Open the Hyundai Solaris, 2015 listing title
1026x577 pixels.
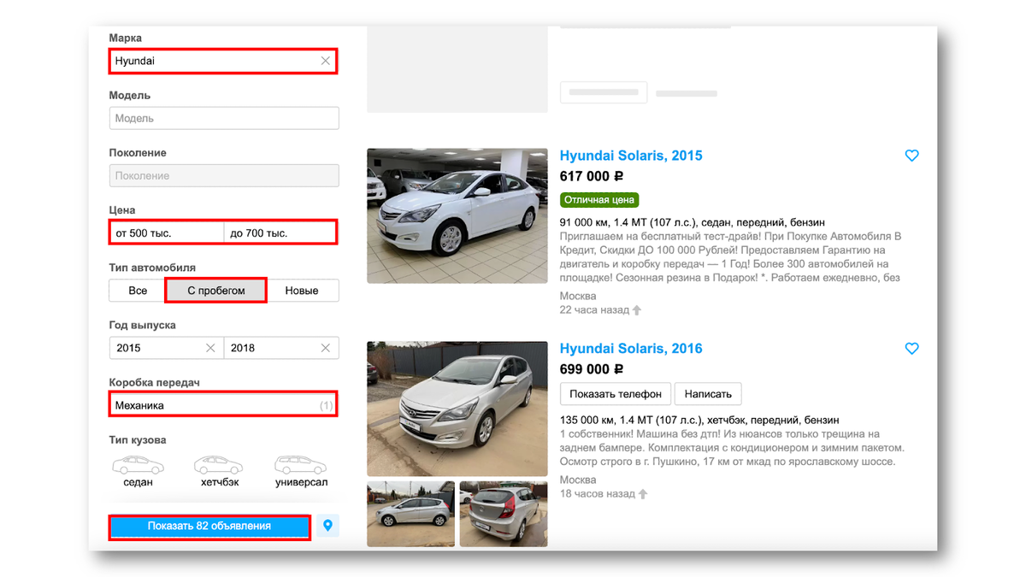point(631,156)
